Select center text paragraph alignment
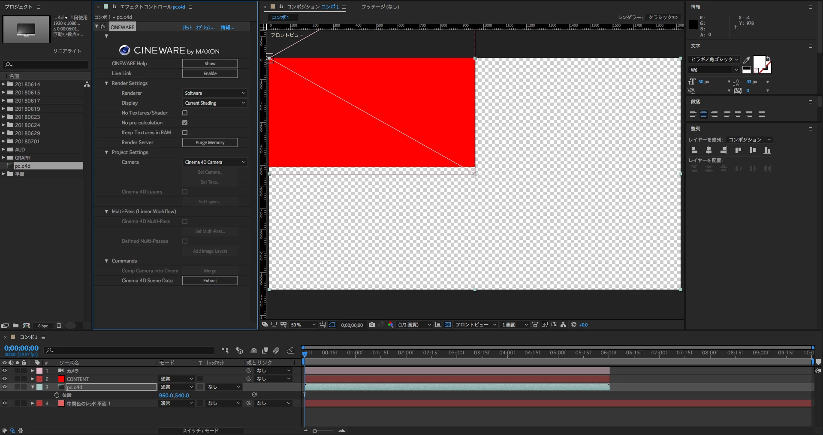This screenshot has height=435, width=823. click(x=704, y=114)
